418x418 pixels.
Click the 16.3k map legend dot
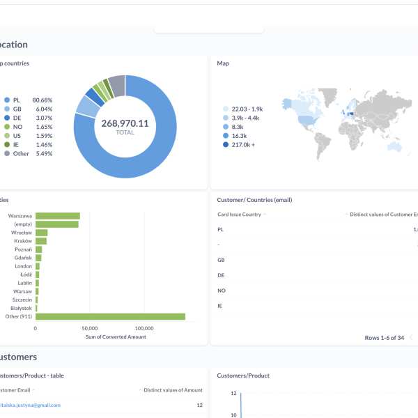[225, 136]
